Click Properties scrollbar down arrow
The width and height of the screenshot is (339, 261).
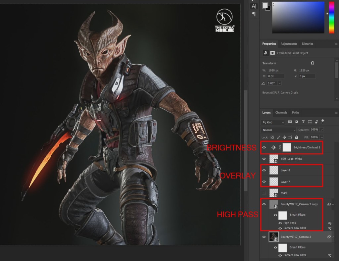(337, 98)
